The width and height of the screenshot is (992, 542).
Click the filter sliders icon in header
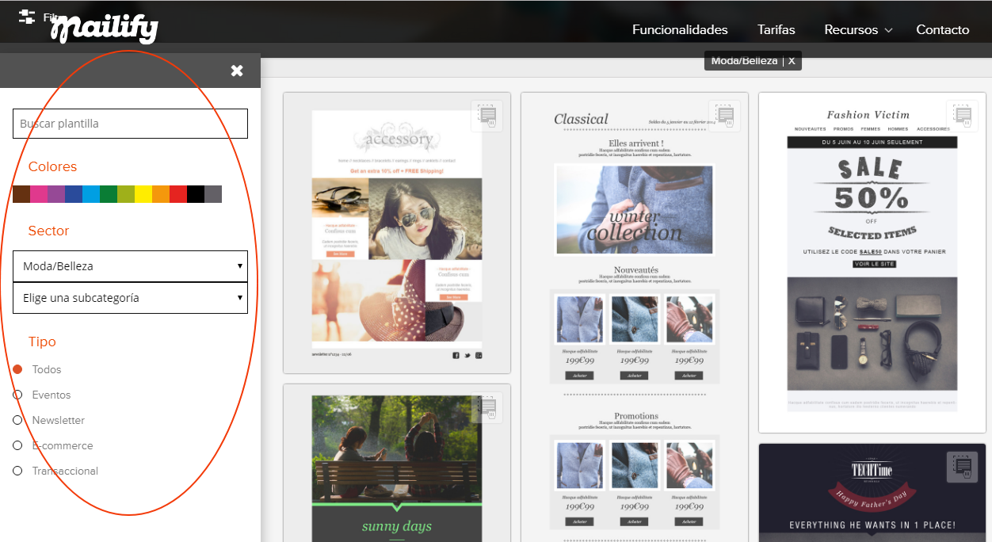[27, 17]
